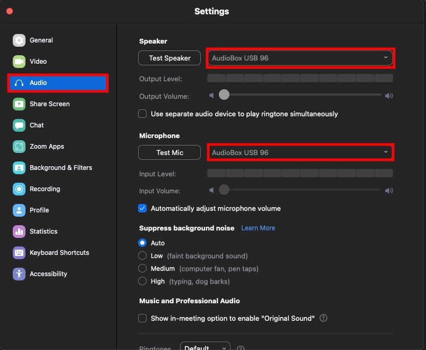Open Chat settings via its bubble icon
Screen dimensions: 426x350
point(19,125)
